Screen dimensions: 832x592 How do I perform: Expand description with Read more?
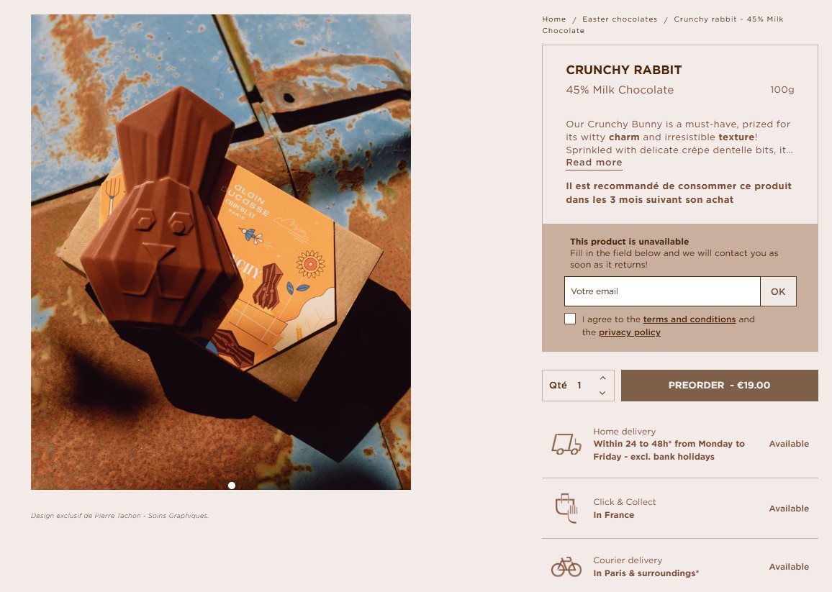(594, 163)
